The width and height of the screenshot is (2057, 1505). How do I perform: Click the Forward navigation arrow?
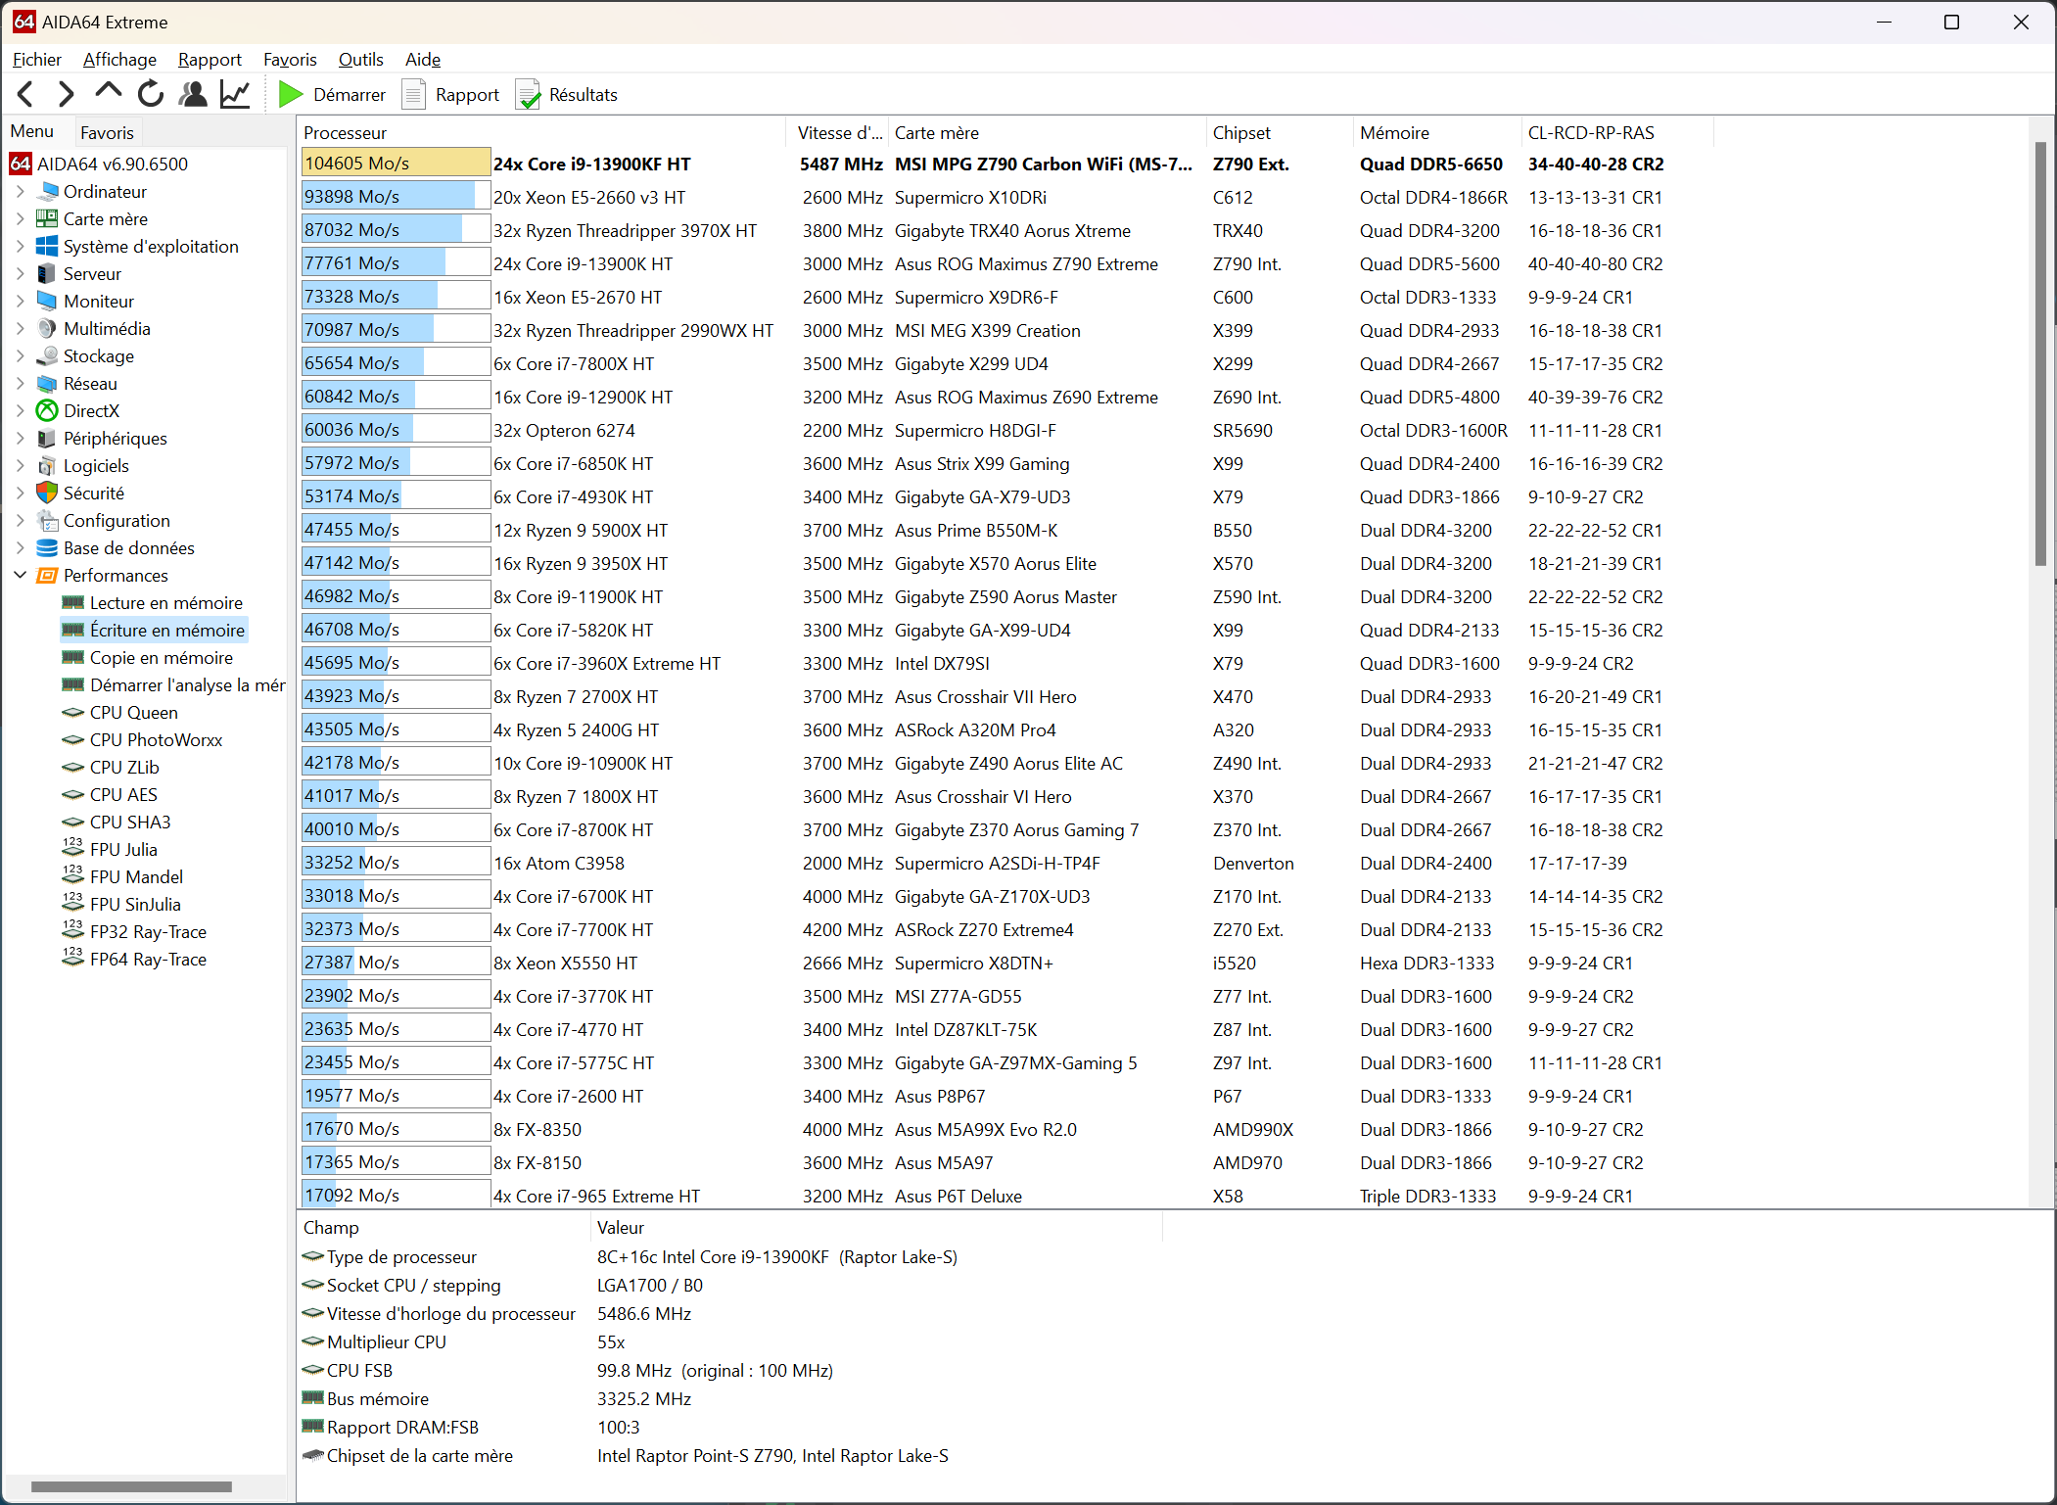pyautogui.click(x=66, y=94)
